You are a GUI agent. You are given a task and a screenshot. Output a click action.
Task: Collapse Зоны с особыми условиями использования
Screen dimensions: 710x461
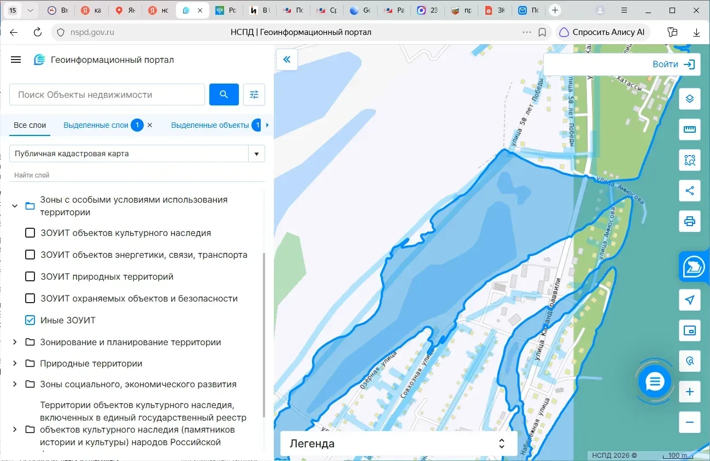(15, 206)
